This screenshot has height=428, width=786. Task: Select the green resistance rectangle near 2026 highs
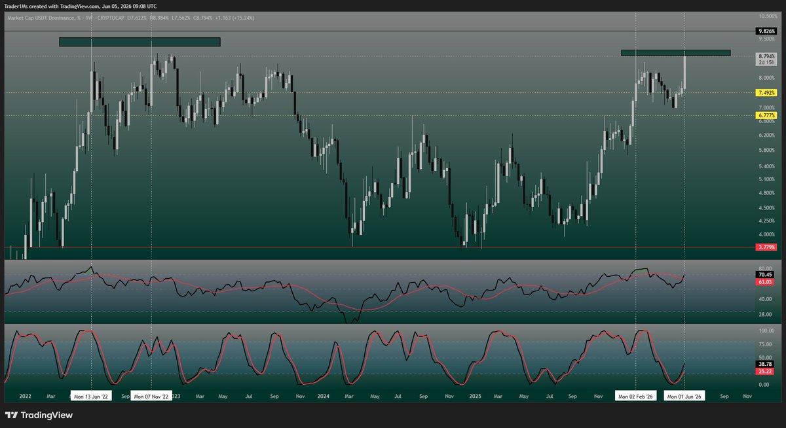675,52
